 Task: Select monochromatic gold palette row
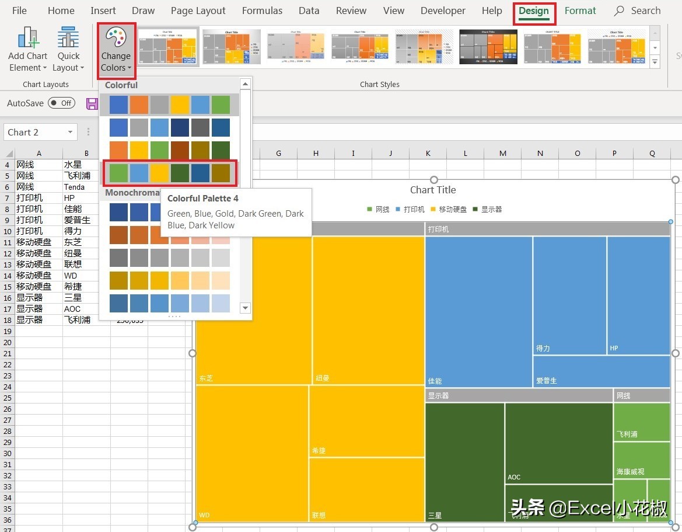click(x=170, y=280)
